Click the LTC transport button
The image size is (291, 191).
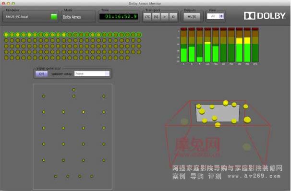[147, 17]
